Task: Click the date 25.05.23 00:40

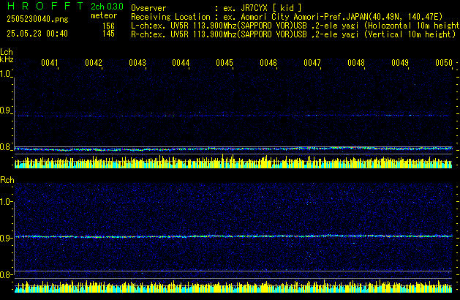Action: pos(37,34)
